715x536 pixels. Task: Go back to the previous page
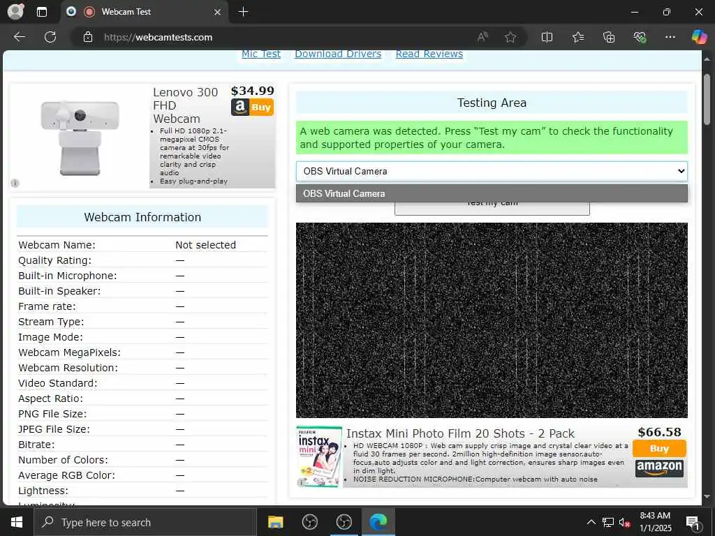(19, 37)
